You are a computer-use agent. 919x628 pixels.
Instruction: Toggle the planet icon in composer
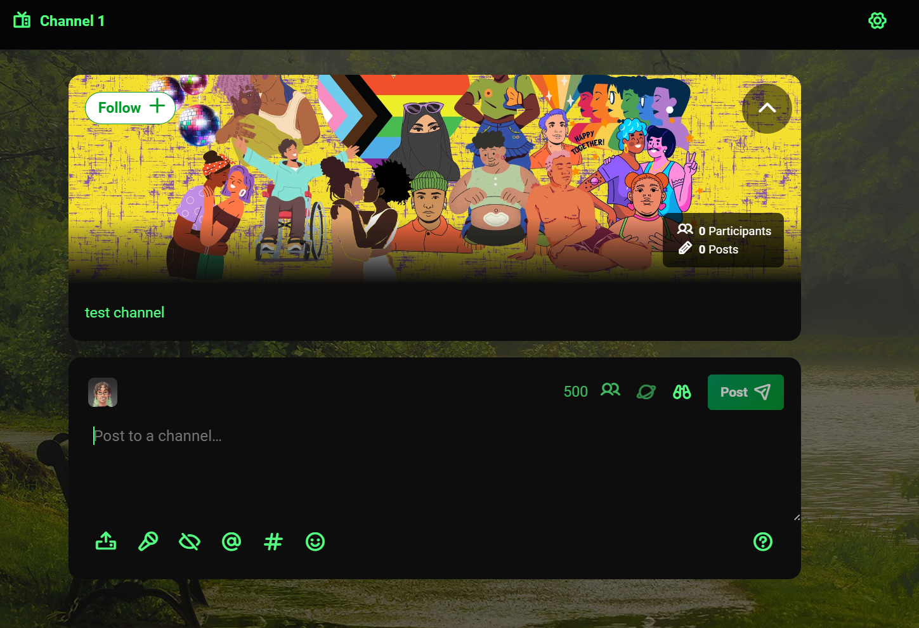[646, 392]
